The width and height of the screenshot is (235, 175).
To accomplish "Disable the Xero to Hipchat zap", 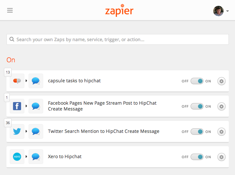I will [197, 157].
